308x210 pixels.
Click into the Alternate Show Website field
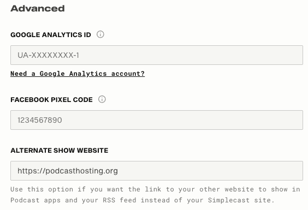(157, 171)
